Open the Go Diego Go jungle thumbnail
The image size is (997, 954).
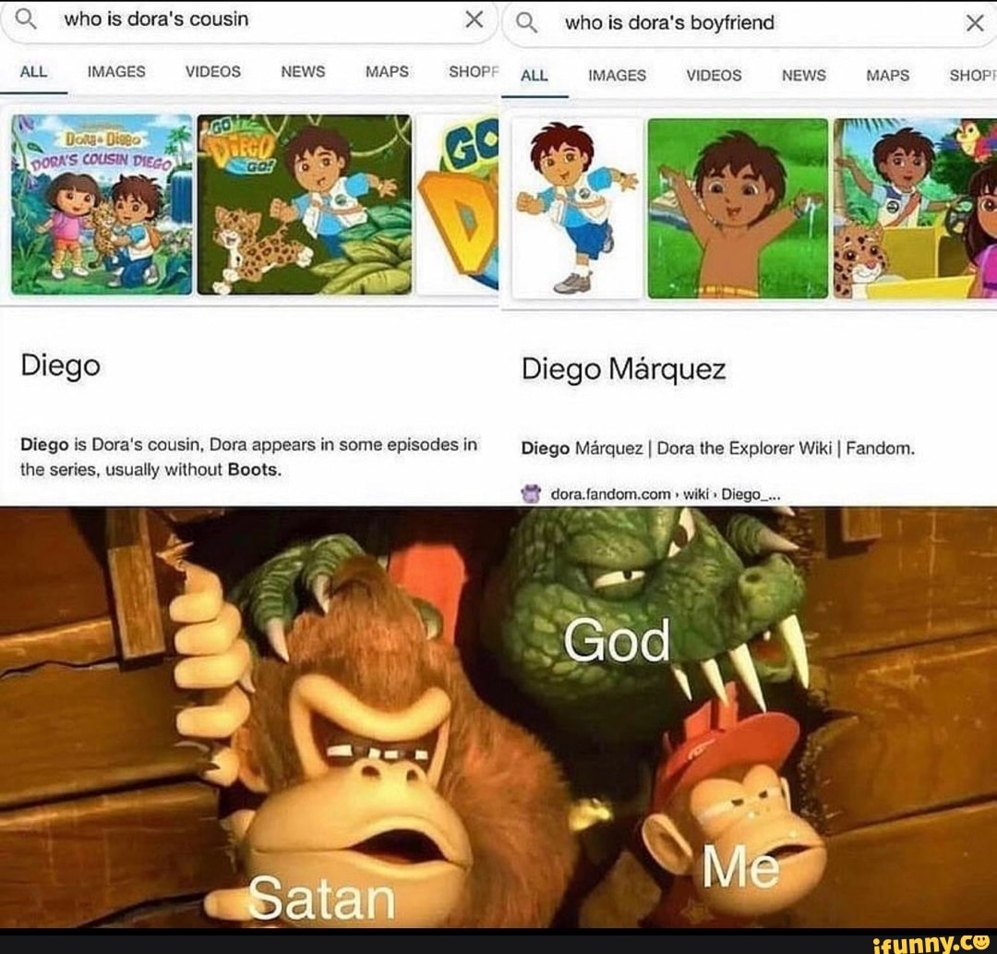pos(305,204)
